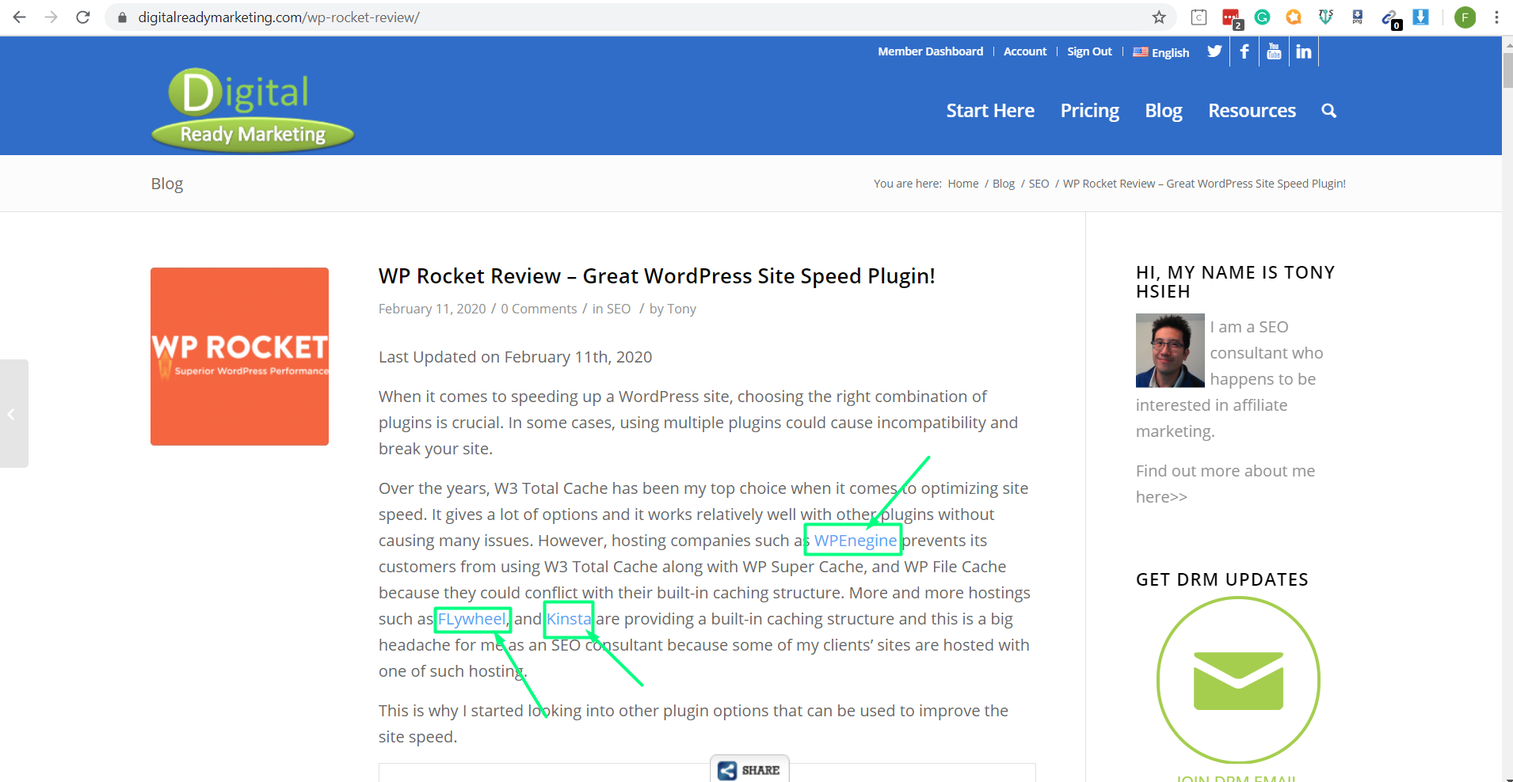Open the Pricing menu item
The width and height of the screenshot is (1513, 782).
click(x=1089, y=111)
